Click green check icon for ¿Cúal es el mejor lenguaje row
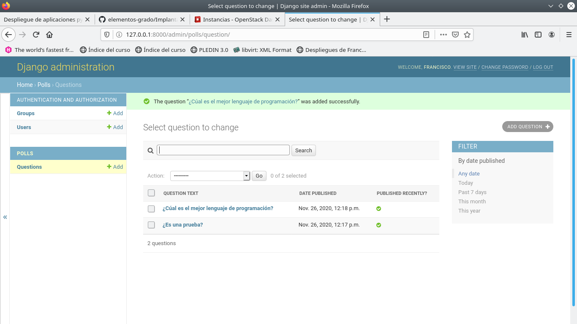This screenshot has width=577, height=324. click(378, 208)
